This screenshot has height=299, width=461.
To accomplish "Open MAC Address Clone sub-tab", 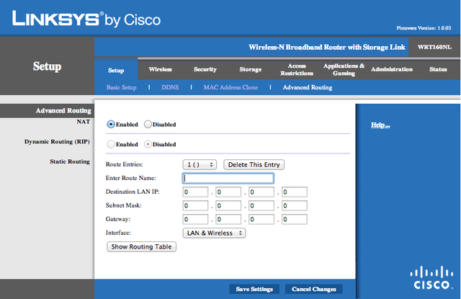I will tap(230, 87).
